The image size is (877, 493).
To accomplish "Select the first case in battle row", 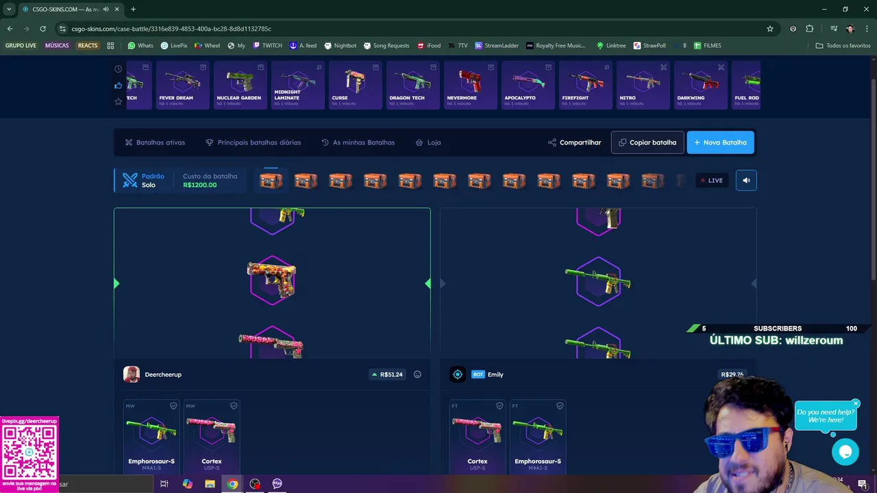I will 271,180.
